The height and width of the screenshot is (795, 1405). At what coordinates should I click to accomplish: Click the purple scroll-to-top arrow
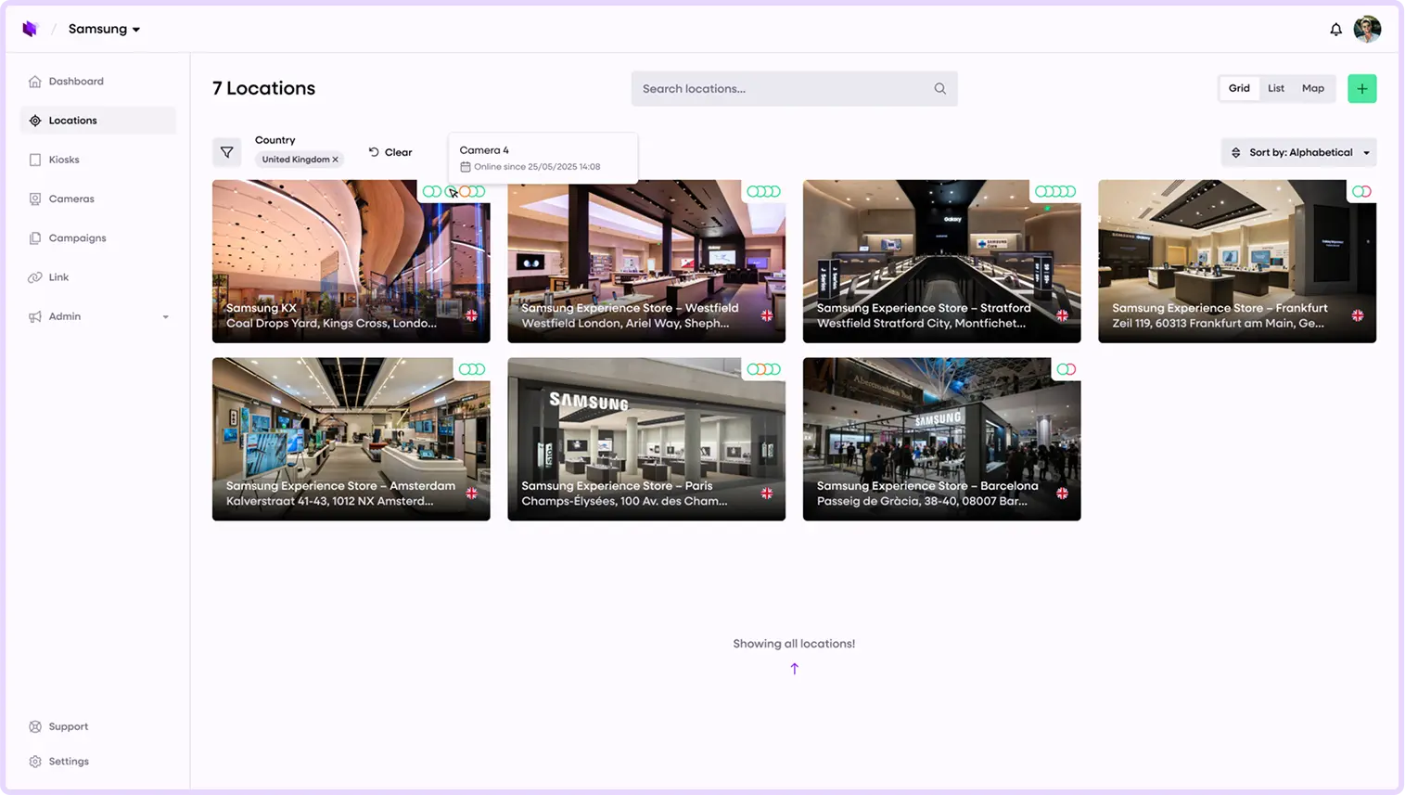click(x=795, y=669)
